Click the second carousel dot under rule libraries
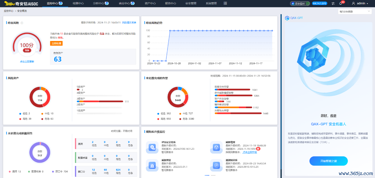 [x=213, y=175]
